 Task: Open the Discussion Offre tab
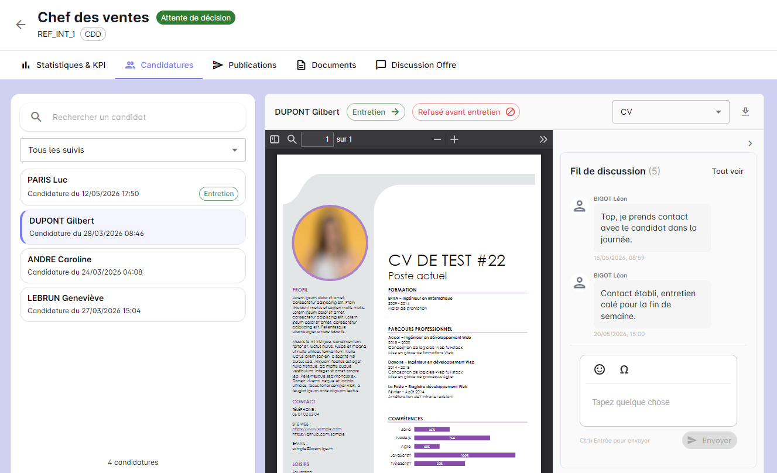pos(416,65)
